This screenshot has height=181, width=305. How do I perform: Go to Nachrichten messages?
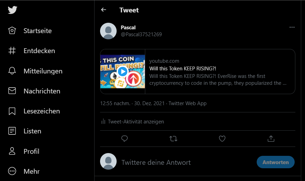pos(34,91)
